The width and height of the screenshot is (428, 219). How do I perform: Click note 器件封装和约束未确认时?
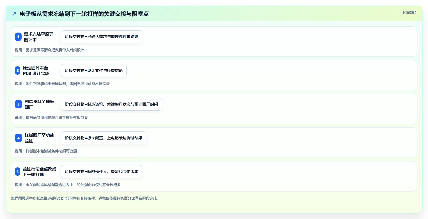tap(62, 84)
